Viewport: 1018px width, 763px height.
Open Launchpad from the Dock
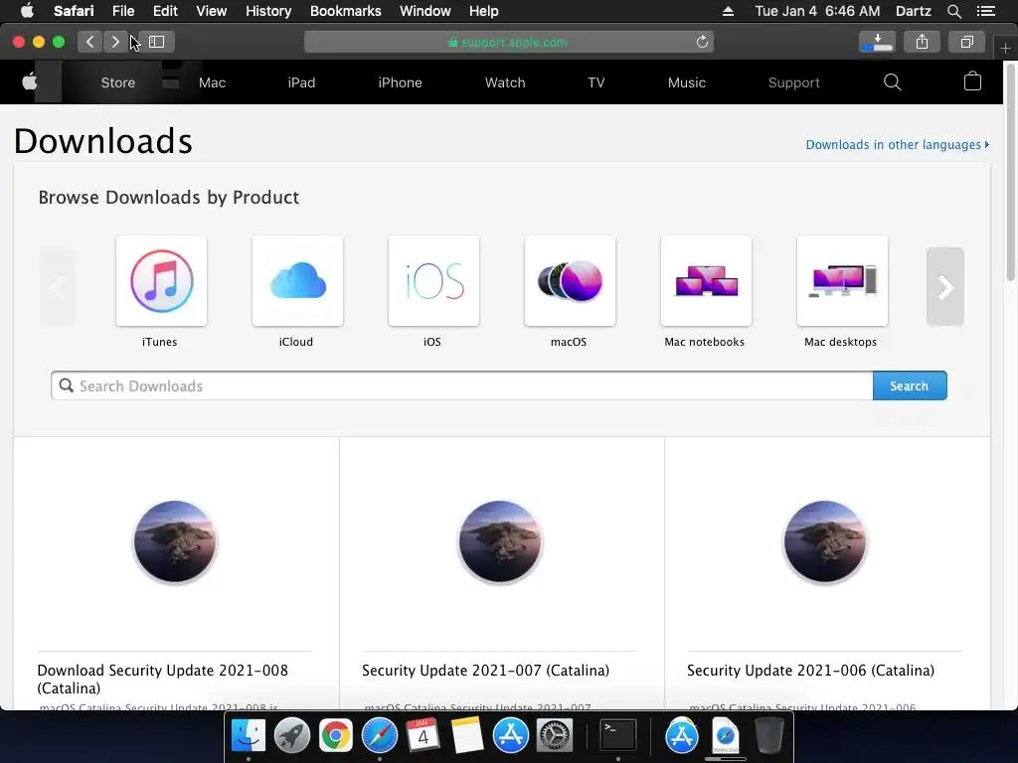coord(292,735)
